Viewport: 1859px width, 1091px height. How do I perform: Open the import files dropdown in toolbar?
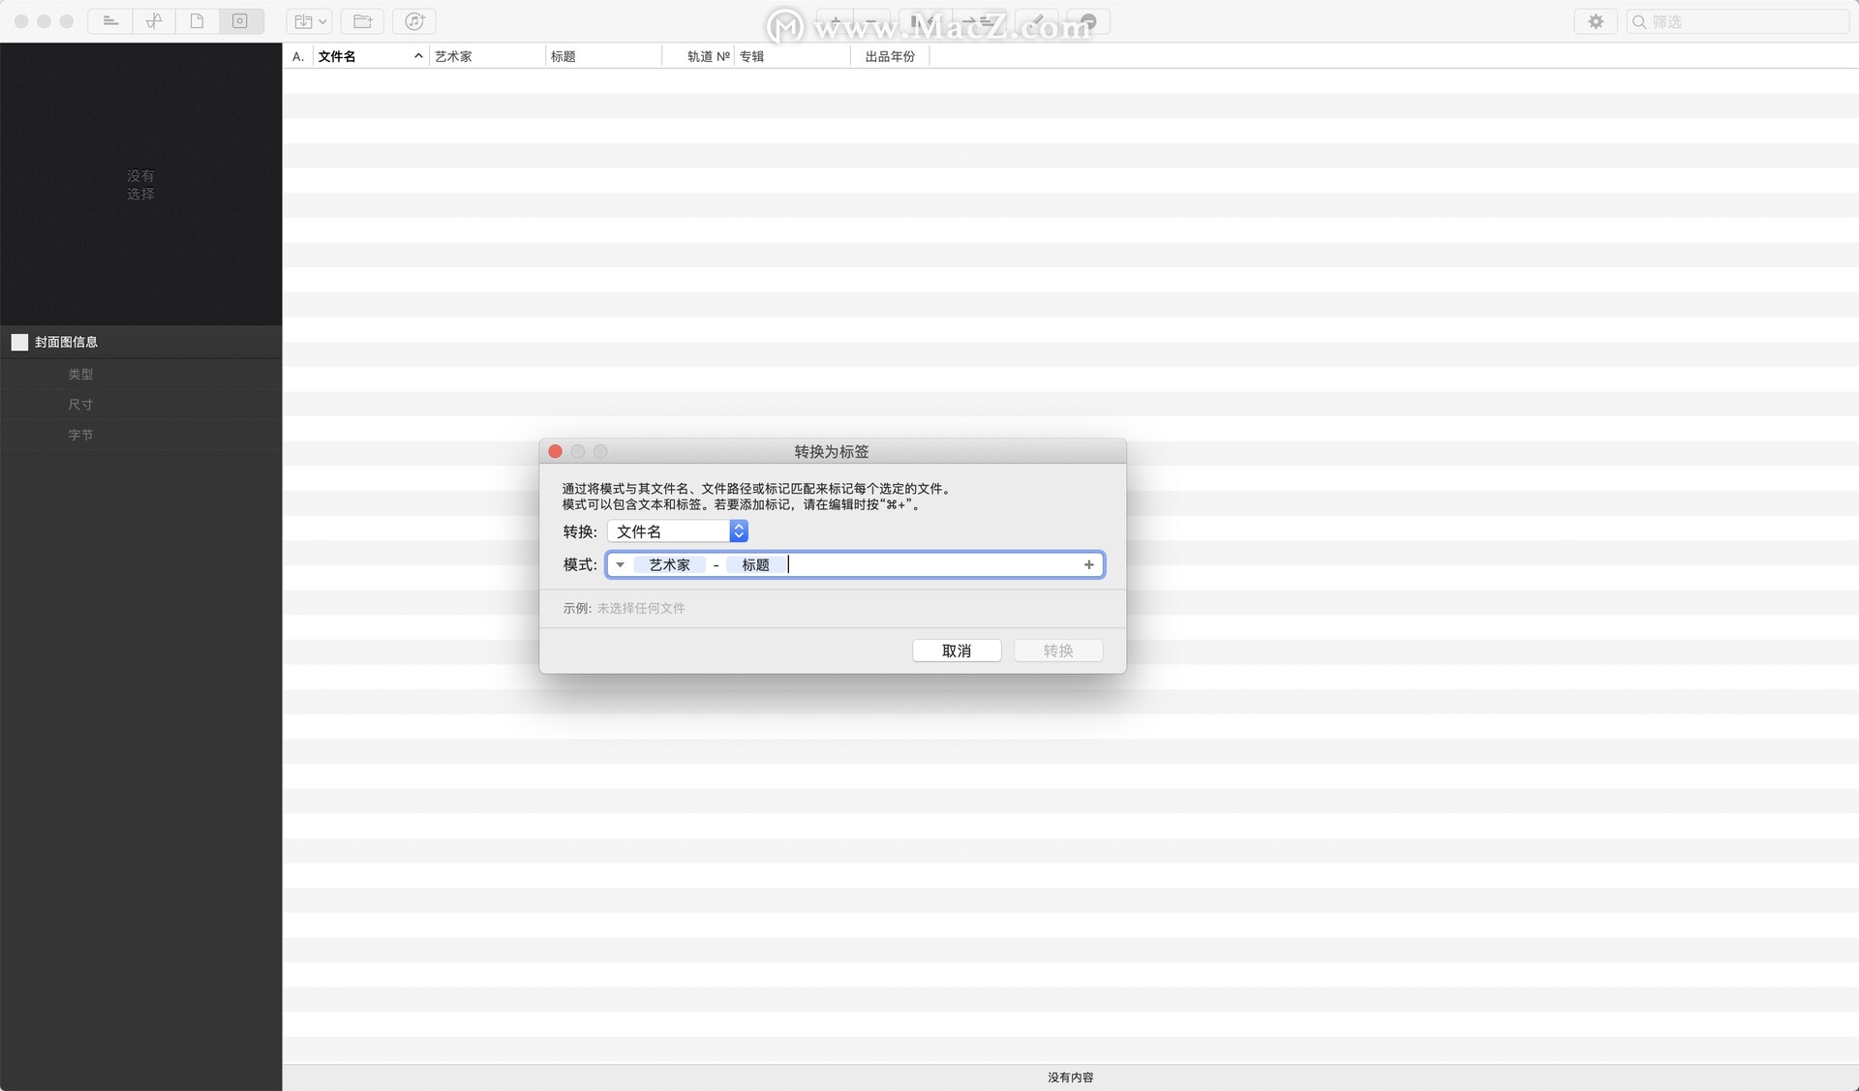[310, 21]
